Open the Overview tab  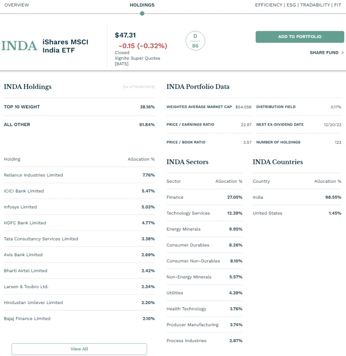(17, 5)
